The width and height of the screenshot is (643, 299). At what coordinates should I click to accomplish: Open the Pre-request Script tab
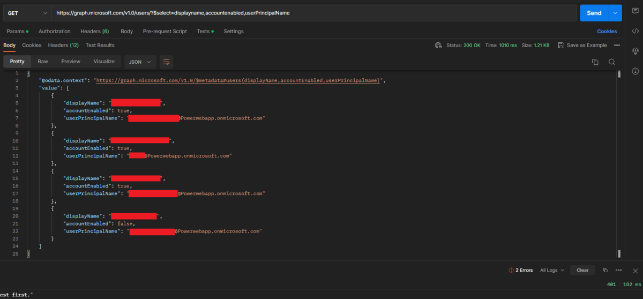165,32
